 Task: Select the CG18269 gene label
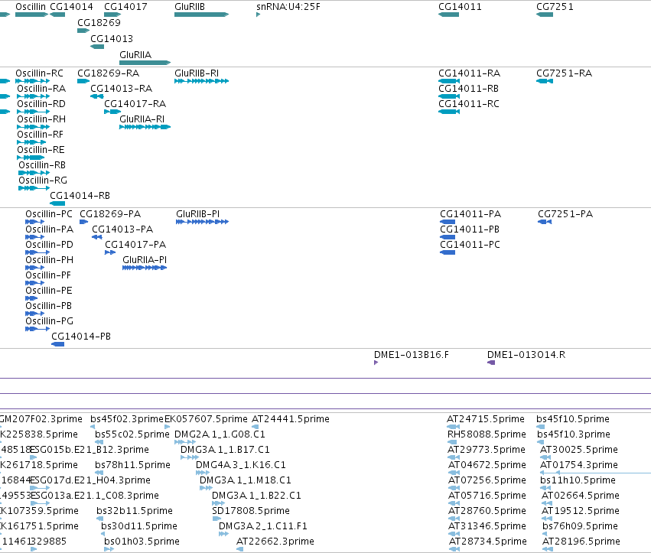click(x=99, y=22)
